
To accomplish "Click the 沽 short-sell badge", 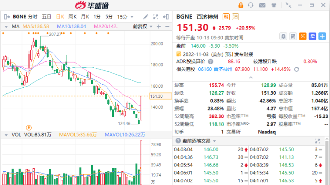I will click(x=235, y=17).
